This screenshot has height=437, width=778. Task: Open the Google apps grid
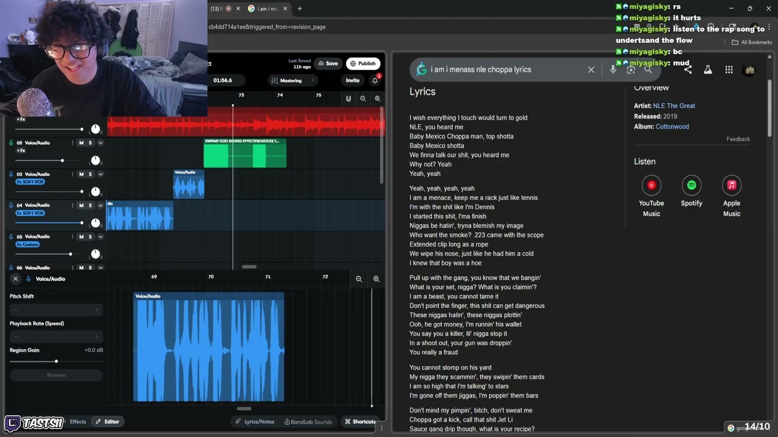pos(729,70)
